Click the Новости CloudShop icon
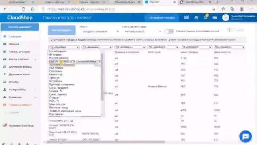Viewport: 257px width, 145px height. [x=5, y=125]
